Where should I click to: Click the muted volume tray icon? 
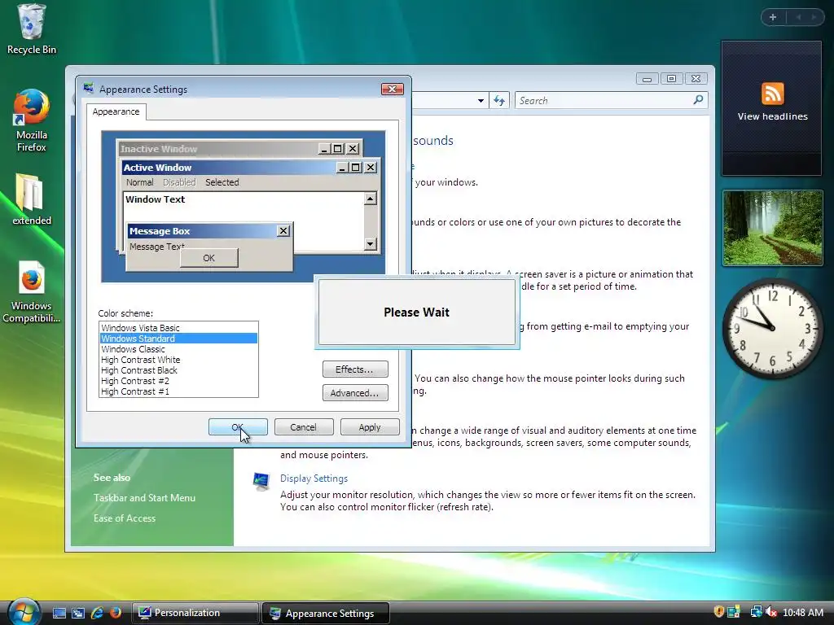(770, 612)
